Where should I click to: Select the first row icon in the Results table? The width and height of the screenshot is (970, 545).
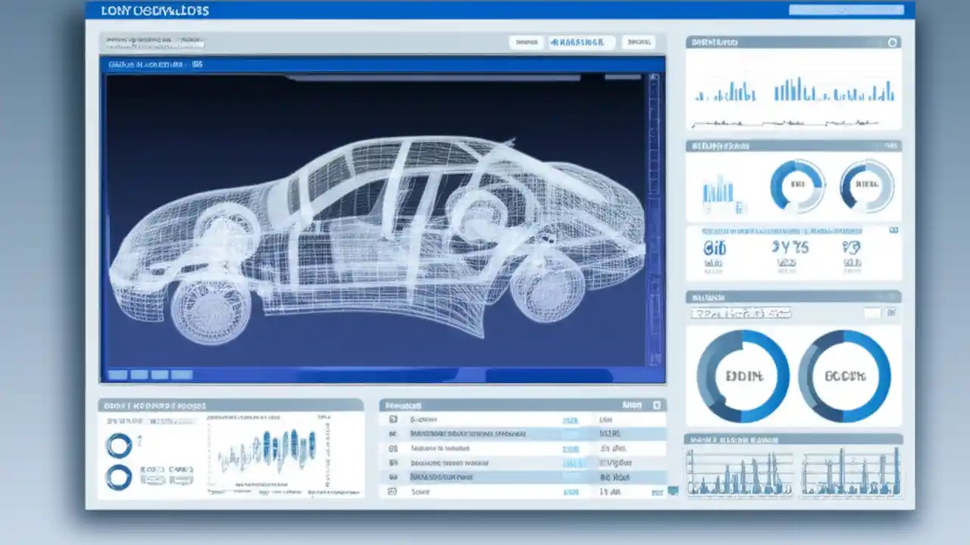click(x=392, y=419)
